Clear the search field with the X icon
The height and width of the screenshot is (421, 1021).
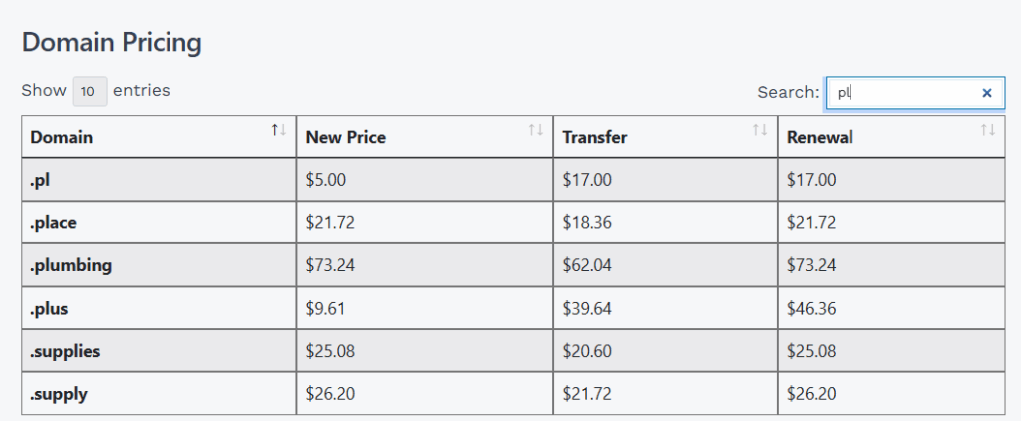(986, 93)
